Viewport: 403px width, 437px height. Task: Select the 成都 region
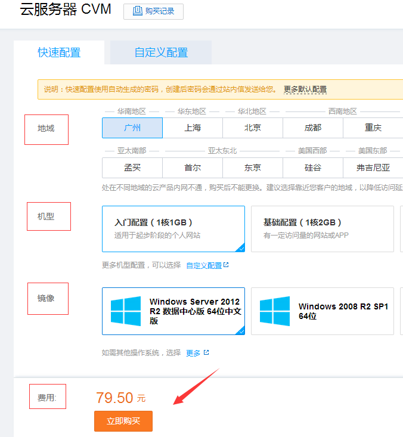coord(313,128)
